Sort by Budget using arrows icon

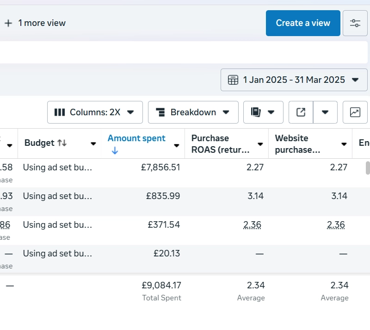coord(62,143)
